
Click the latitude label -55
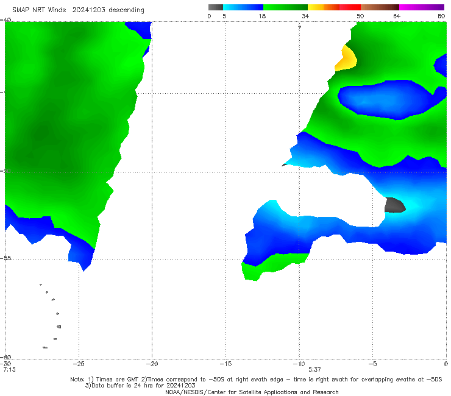click(x=6, y=258)
